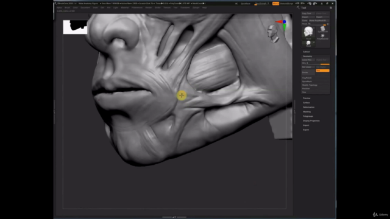
Task: Click the Tool palette dock circle icon
Action: (x=331, y=8)
